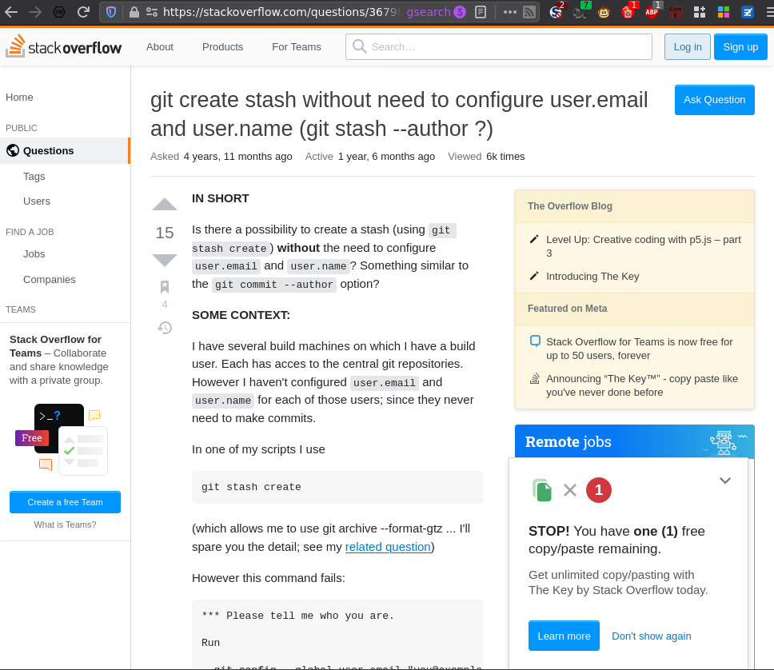
Task: Reload the page in the browser
Action: [x=83, y=12]
